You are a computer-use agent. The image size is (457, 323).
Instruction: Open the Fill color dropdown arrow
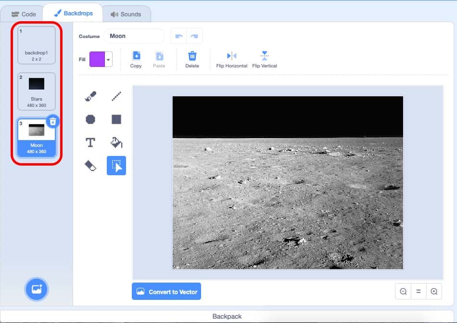tap(108, 60)
